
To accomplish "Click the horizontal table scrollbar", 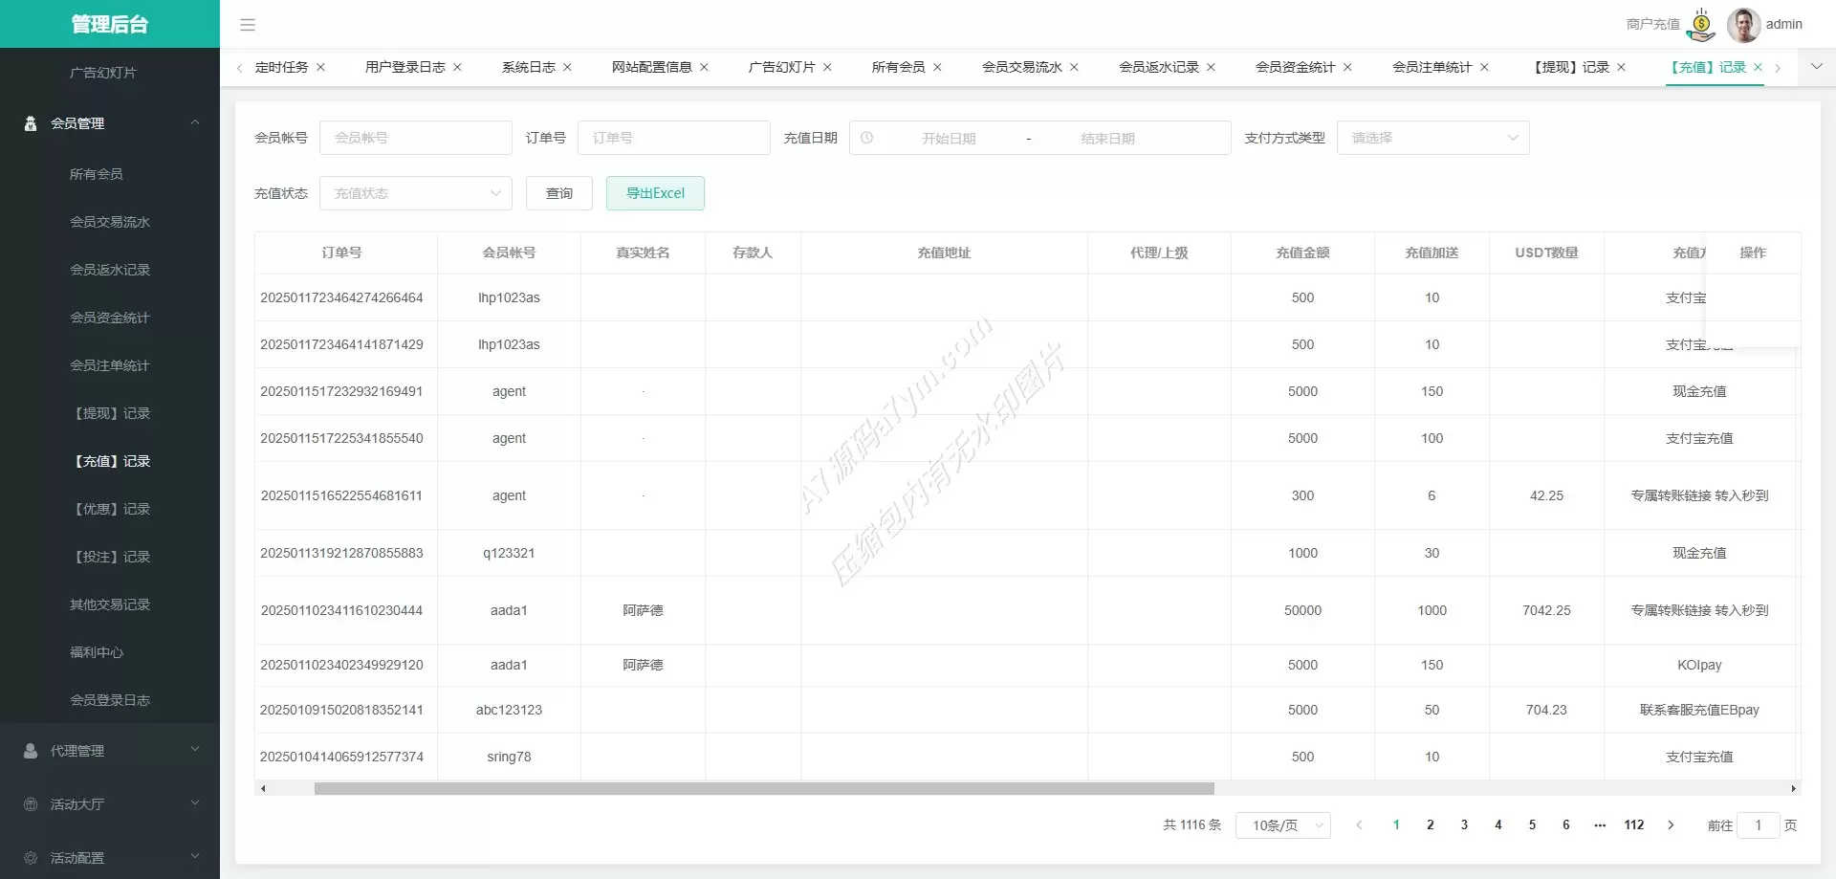I will click(x=763, y=789).
